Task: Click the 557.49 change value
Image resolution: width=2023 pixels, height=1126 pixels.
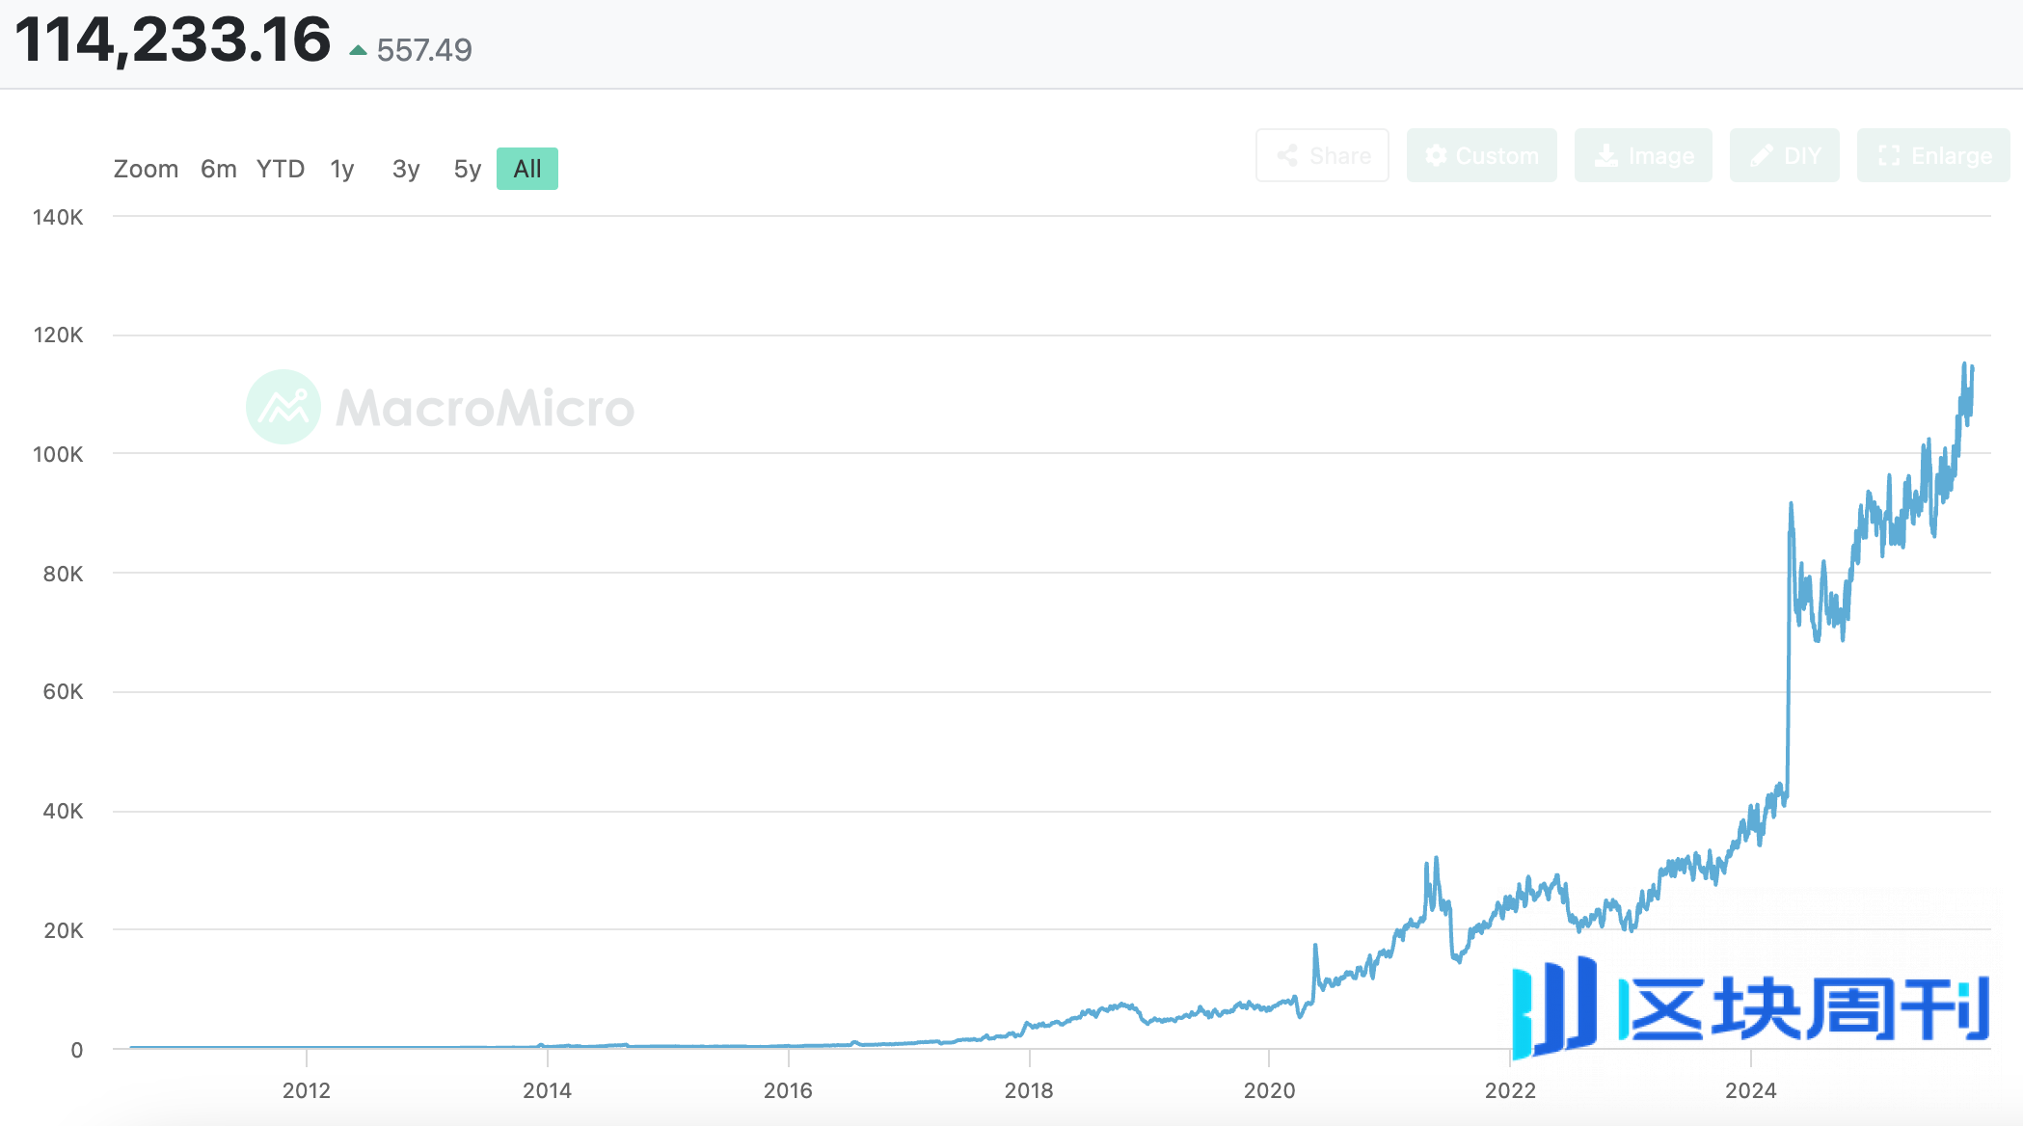Action: [424, 50]
